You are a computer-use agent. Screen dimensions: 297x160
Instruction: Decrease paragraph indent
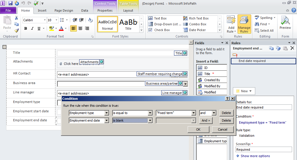(75, 20)
